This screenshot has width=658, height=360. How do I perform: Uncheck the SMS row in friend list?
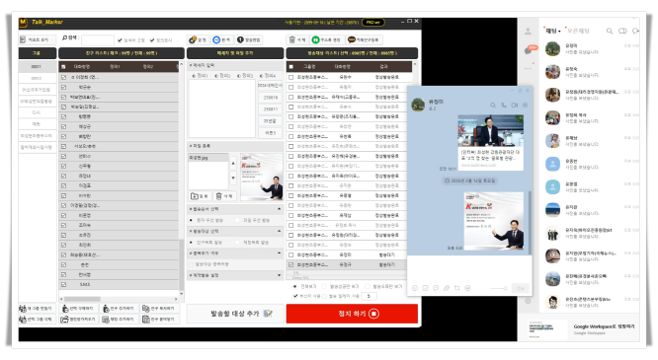point(63,285)
